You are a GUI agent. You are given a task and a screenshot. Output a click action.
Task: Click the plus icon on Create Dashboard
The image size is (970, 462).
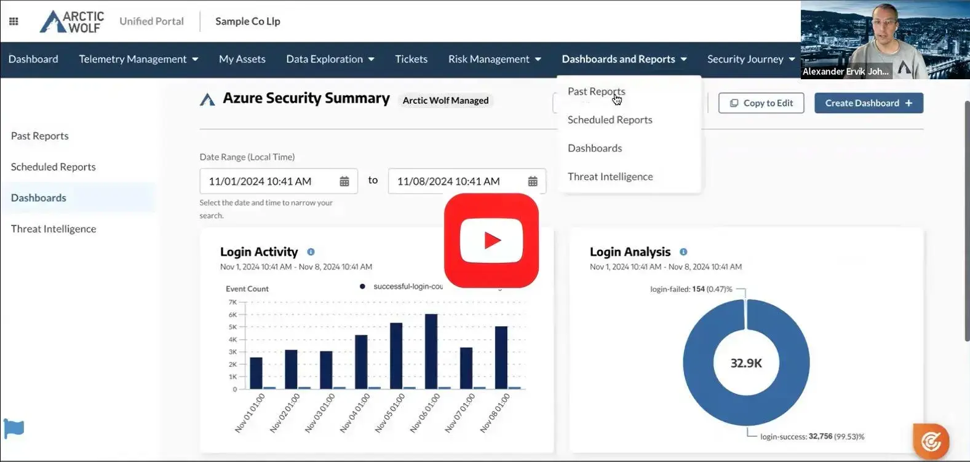point(908,103)
